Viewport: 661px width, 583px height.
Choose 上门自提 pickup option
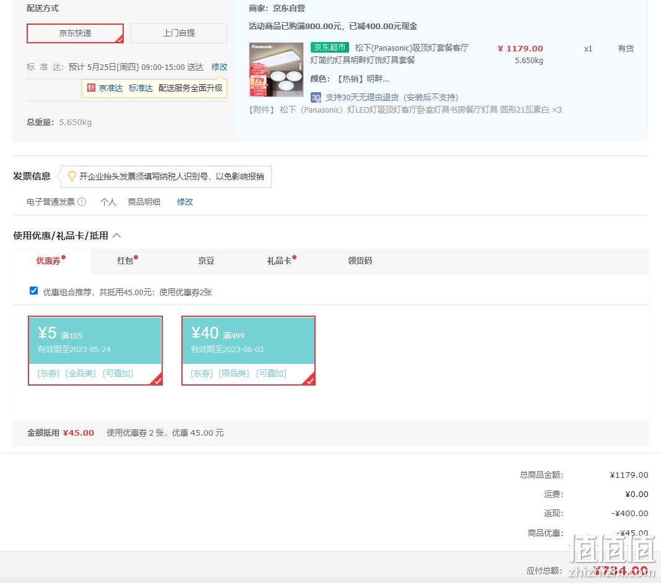[179, 33]
